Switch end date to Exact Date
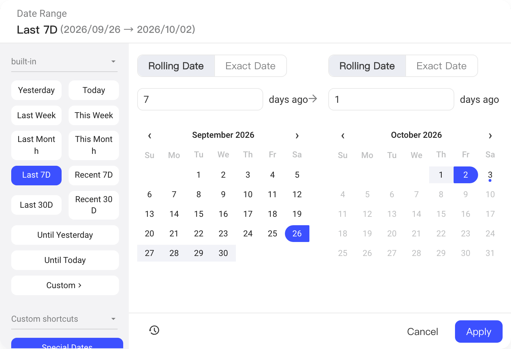This screenshot has width=511, height=349. [442, 66]
